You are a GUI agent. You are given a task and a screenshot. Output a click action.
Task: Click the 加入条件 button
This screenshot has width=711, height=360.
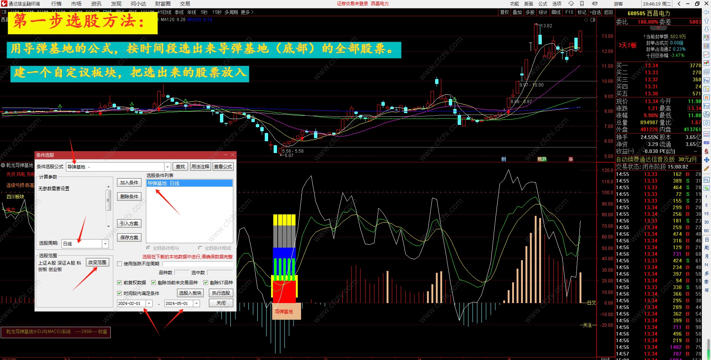(129, 183)
